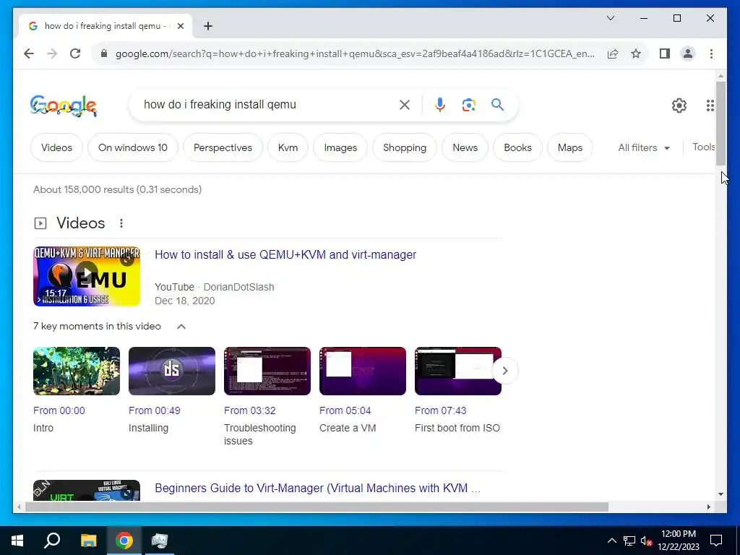Open Chrome three-dot menu
The height and width of the screenshot is (555, 740).
click(711, 53)
